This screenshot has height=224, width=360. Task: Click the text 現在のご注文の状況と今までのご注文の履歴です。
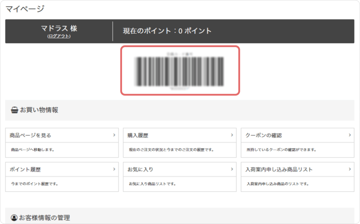tap(171, 150)
